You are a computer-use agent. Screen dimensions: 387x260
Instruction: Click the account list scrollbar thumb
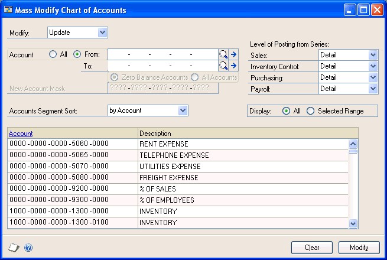353,151
